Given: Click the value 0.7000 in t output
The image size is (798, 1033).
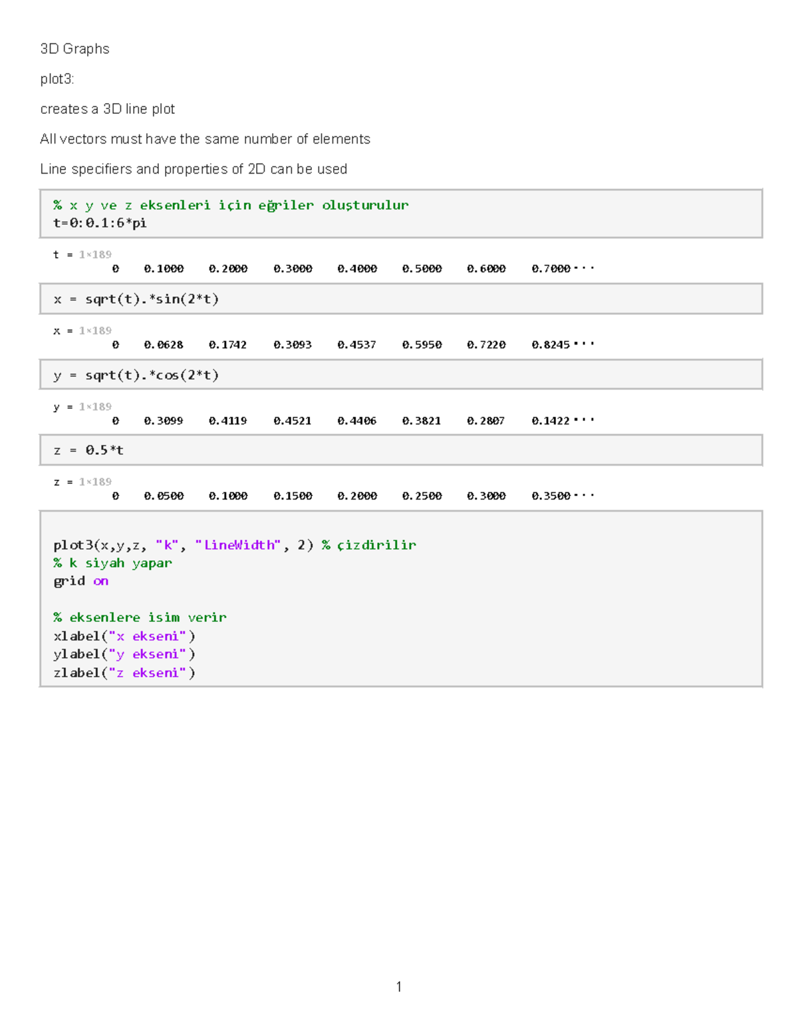Looking at the screenshot, I should pyautogui.click(x=551, y=269).
